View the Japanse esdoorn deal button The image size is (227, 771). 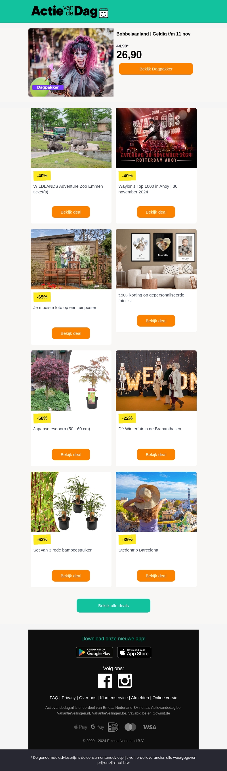point(71,454)
